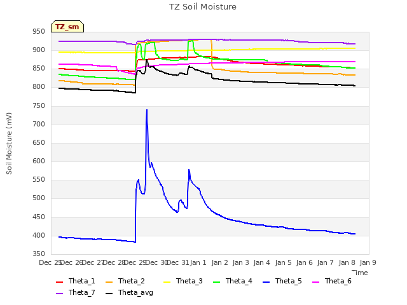
Task: Click the 800 y-axis tick label
Action: coord(39,87)
